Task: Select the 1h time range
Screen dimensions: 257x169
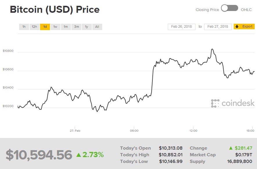Action: (24, 27)
